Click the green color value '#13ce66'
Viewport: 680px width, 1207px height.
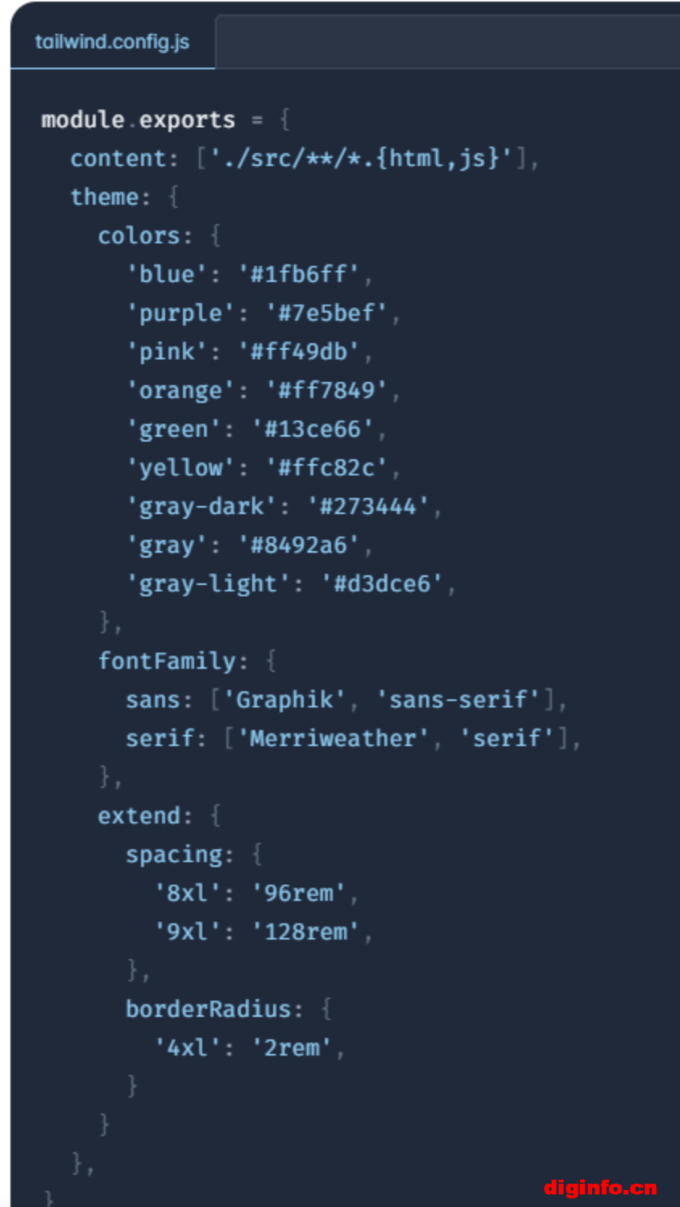point(313,429)
